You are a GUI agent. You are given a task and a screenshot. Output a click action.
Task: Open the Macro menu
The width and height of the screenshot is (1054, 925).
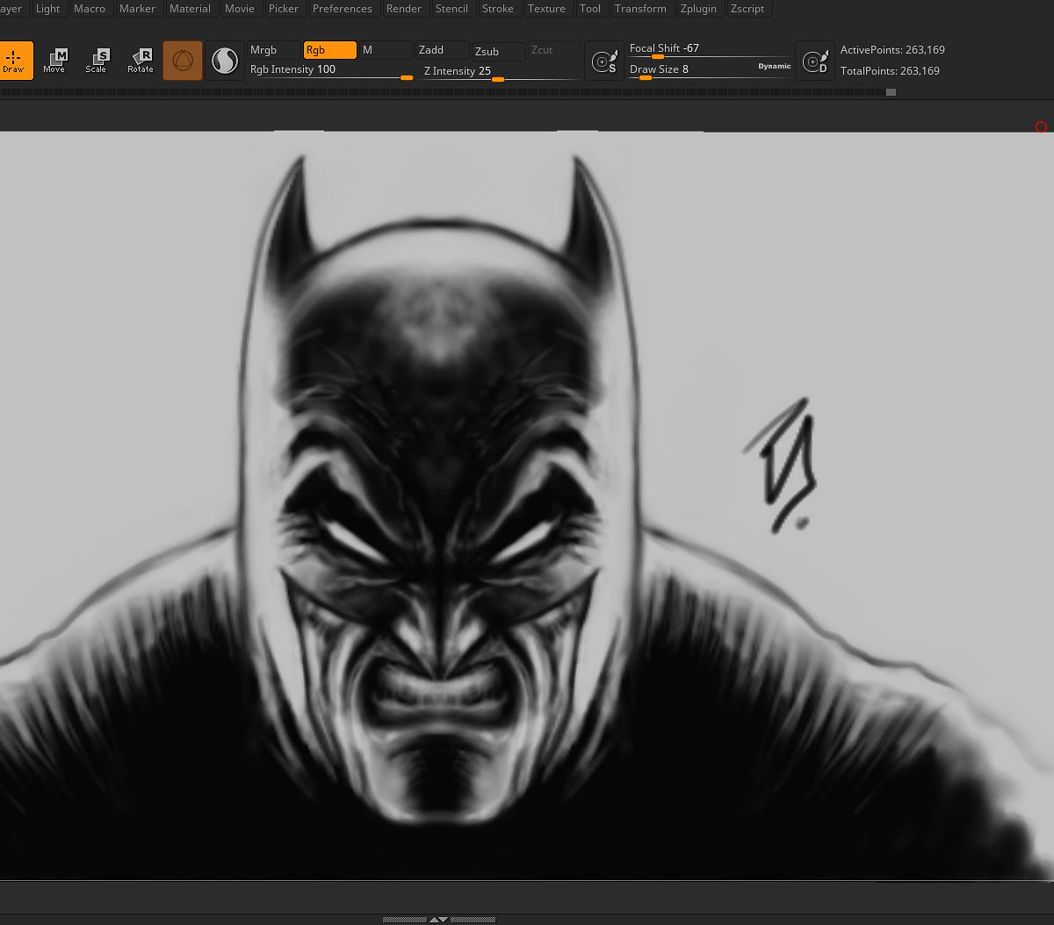click(x=90, y=9)
